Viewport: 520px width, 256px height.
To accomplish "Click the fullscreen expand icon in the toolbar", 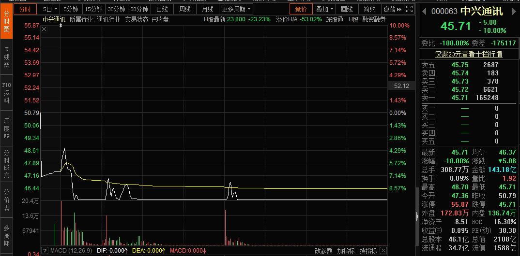I will [410, 9].
